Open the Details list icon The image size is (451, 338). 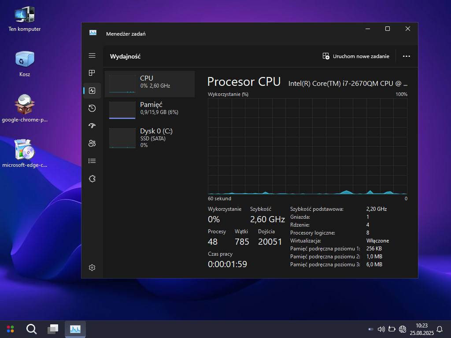click(x=92, y=161)
